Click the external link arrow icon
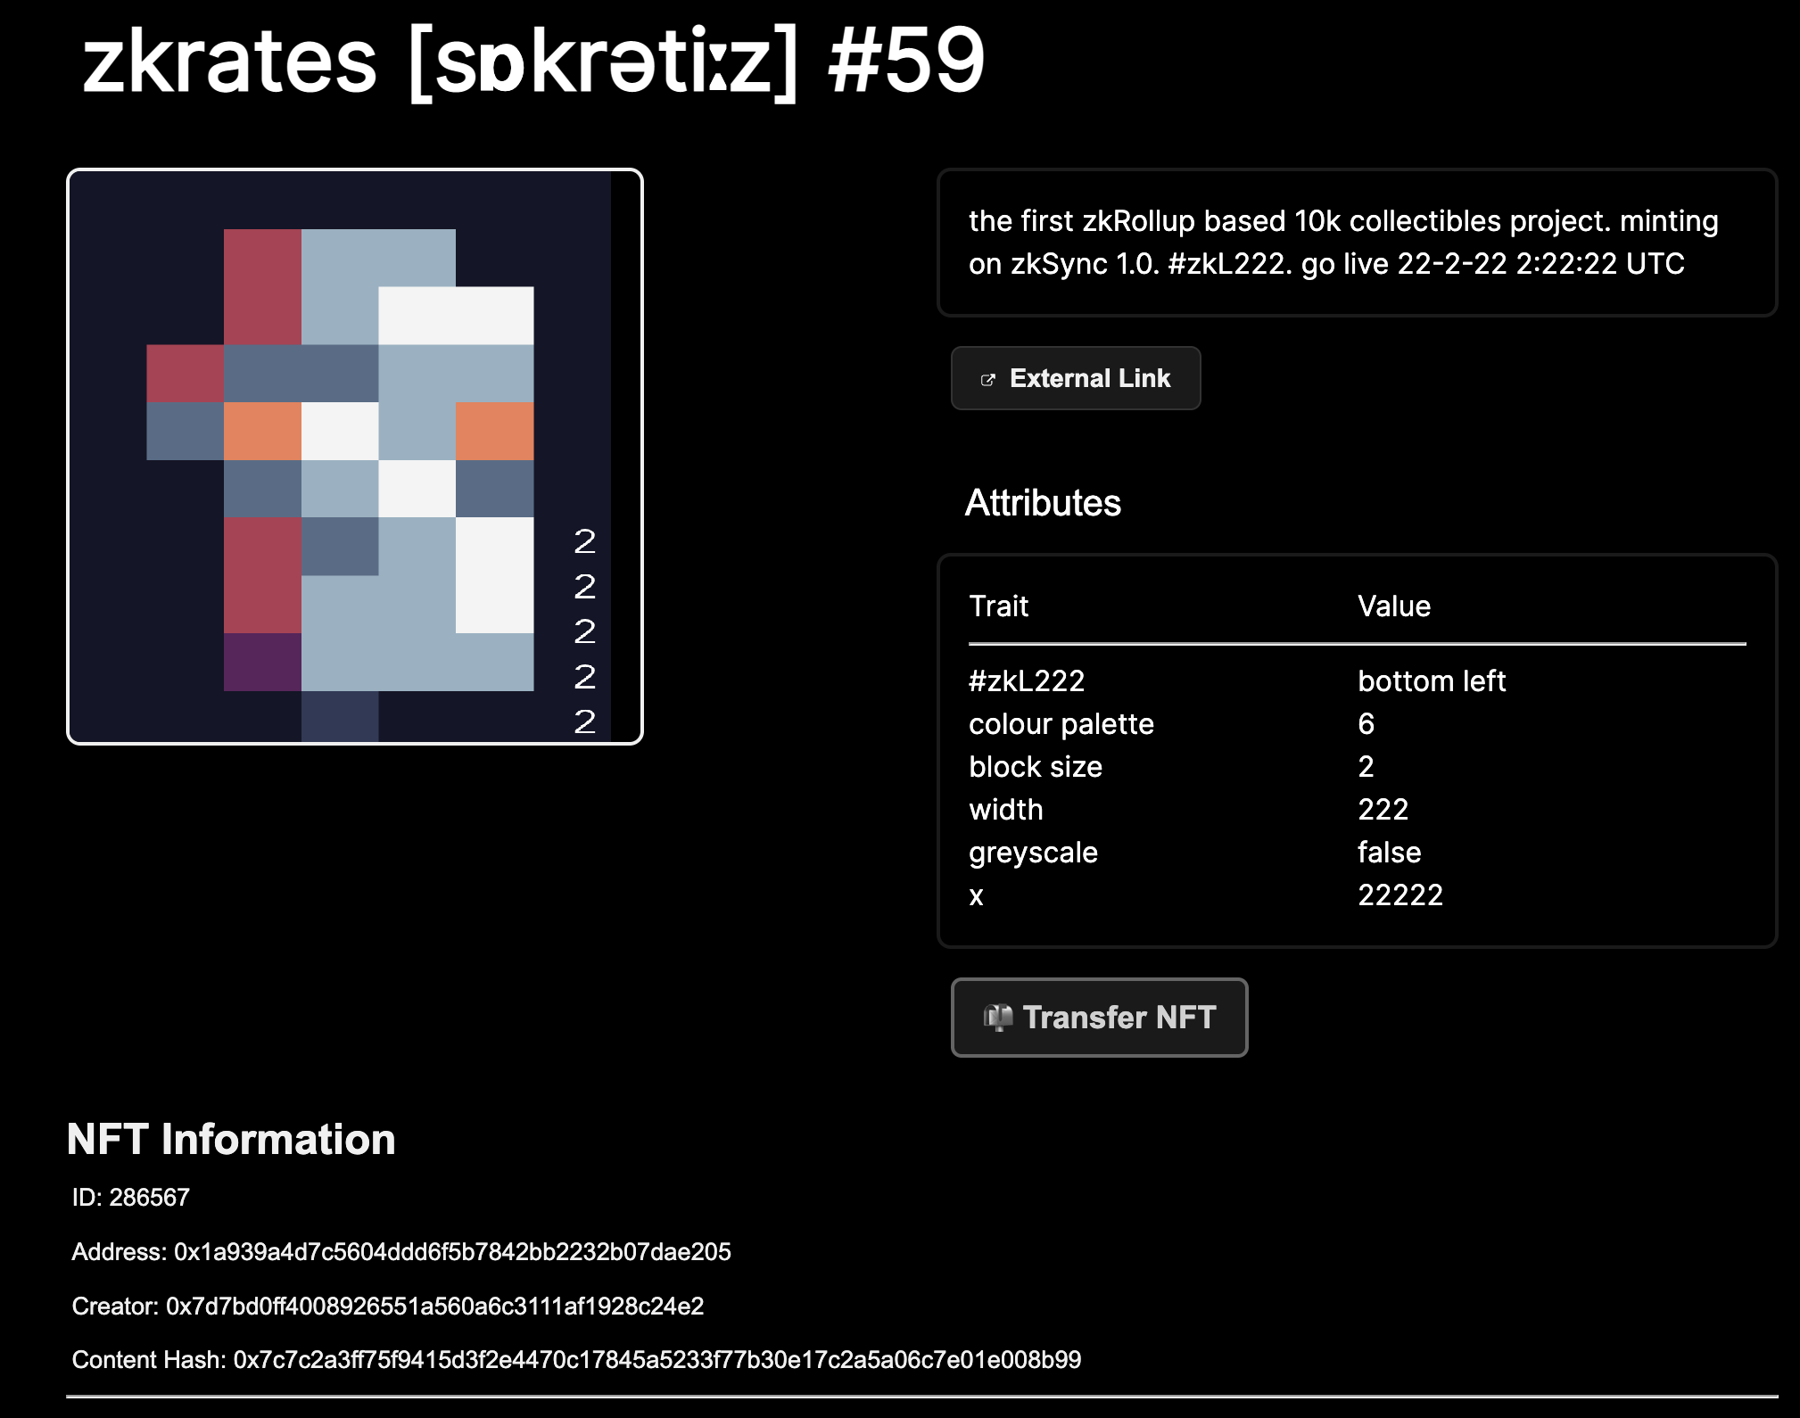Screen dimensions: 1800x1418 coord(987,380)
